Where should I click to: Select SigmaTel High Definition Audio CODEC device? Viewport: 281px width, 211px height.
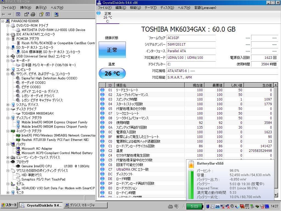49,78
